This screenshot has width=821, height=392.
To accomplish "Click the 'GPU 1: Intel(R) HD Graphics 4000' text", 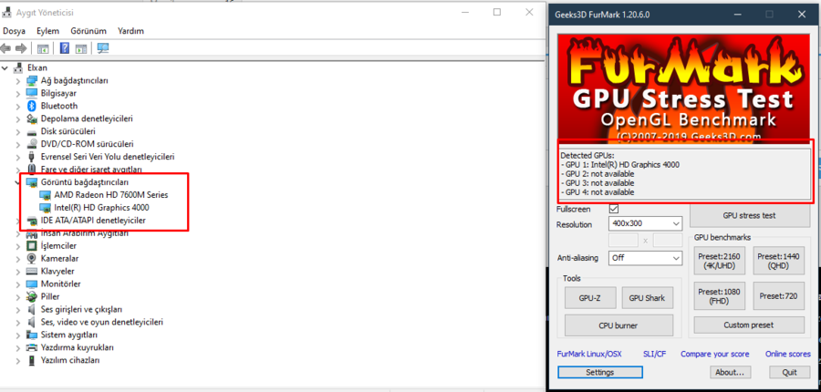I will 620,164.
